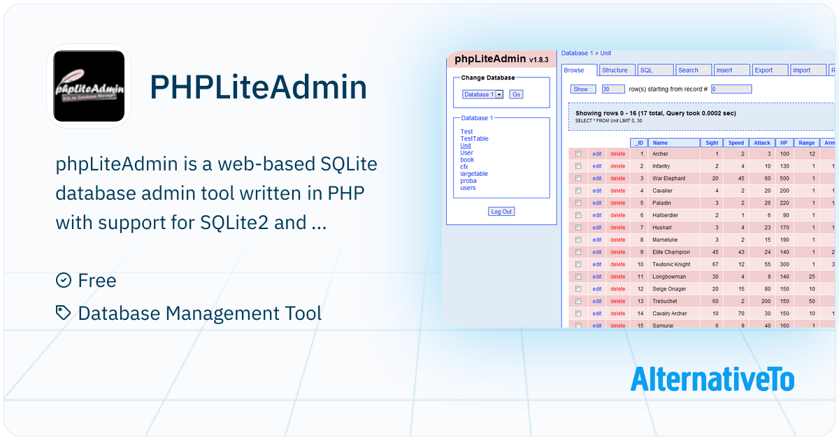
Task: Click the AlternativeTo logo
Action: pos(712,379)
